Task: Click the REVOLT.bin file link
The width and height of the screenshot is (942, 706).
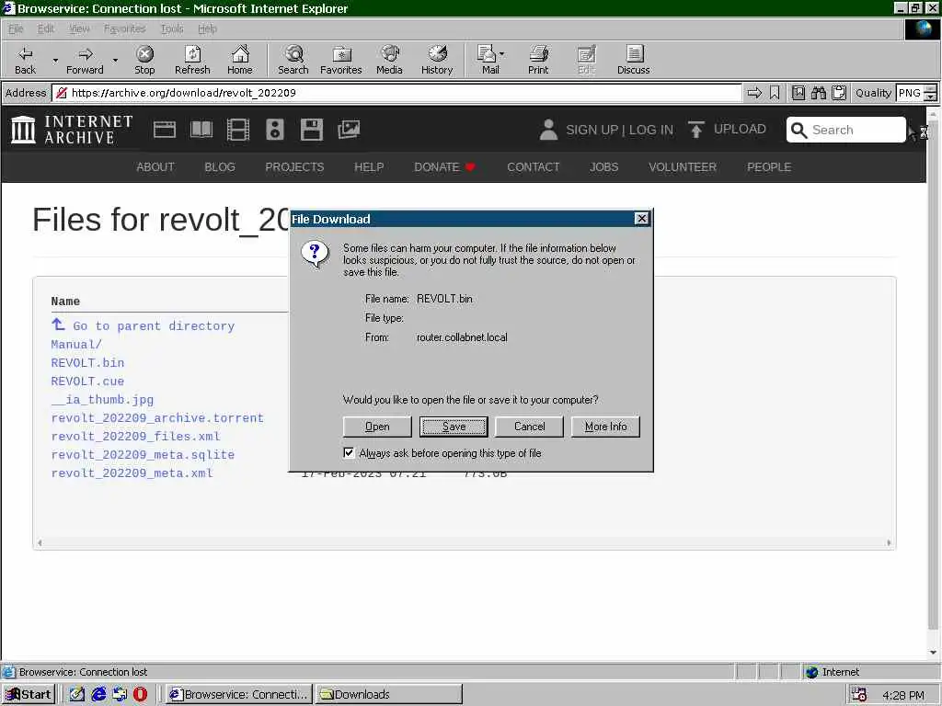Action: [87, 362]
